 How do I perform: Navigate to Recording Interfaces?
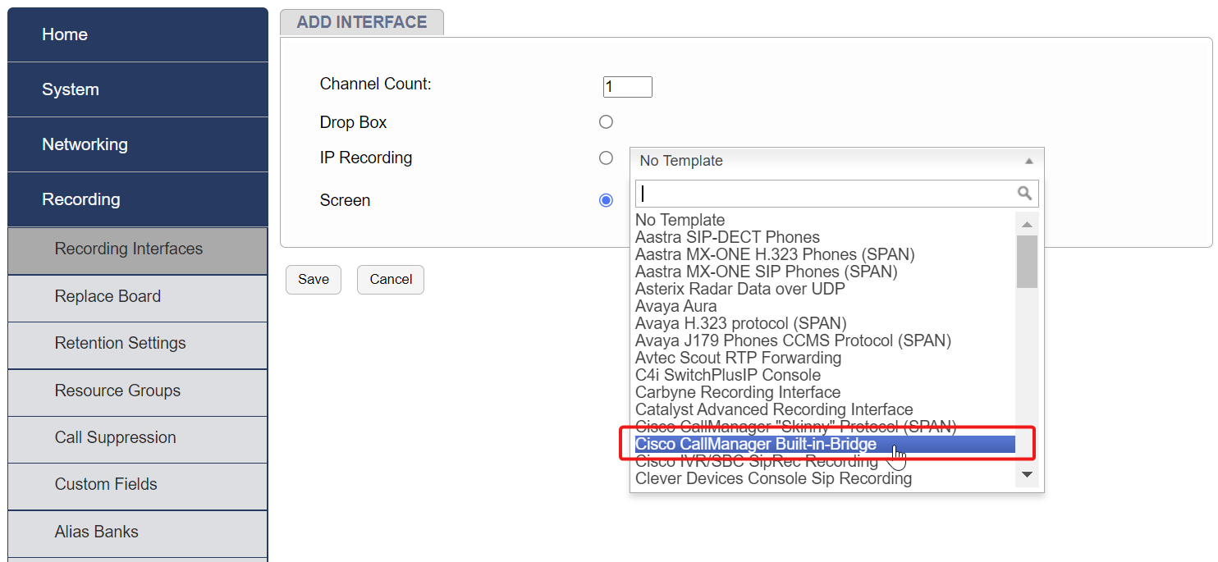128,248
